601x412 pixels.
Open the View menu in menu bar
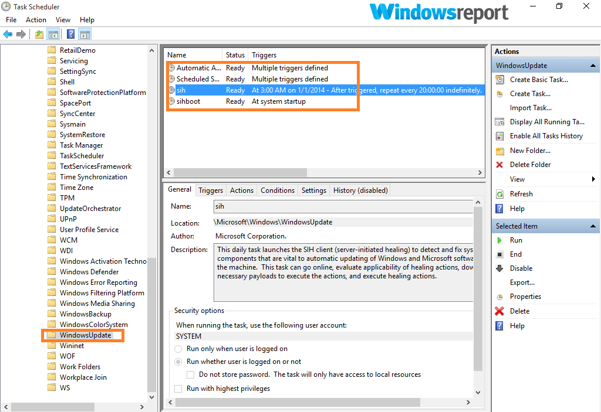tap(63, 20)
